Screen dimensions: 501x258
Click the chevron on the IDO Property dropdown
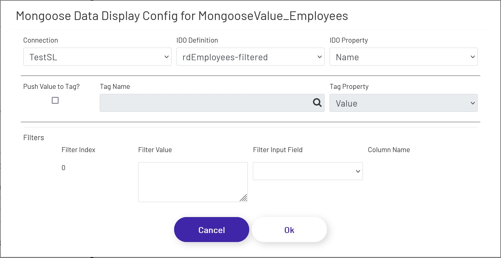click(473, 57)
